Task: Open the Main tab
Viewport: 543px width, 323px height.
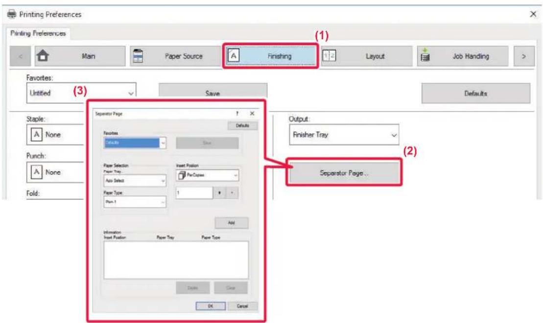Action: 80,56
